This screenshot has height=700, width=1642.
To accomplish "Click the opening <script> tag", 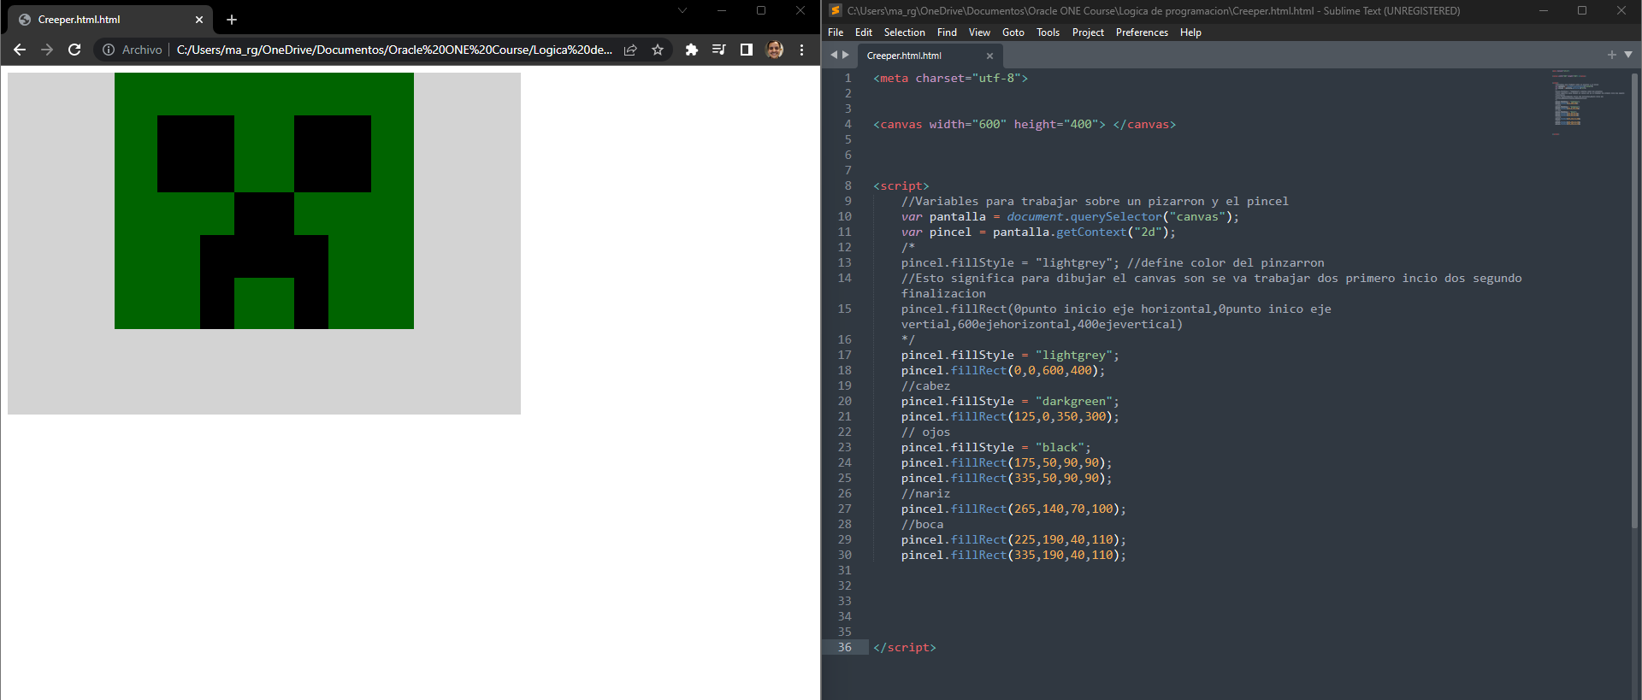I will [901, 185].
